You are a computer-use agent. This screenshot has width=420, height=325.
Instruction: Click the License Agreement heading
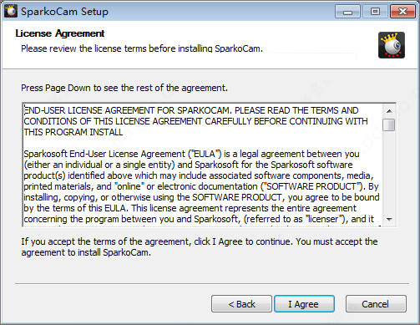60,33
